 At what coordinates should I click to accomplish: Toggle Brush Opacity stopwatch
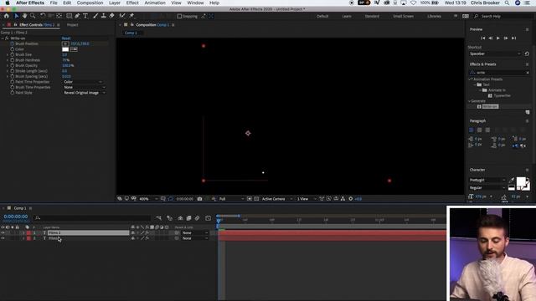pos(13,65)
